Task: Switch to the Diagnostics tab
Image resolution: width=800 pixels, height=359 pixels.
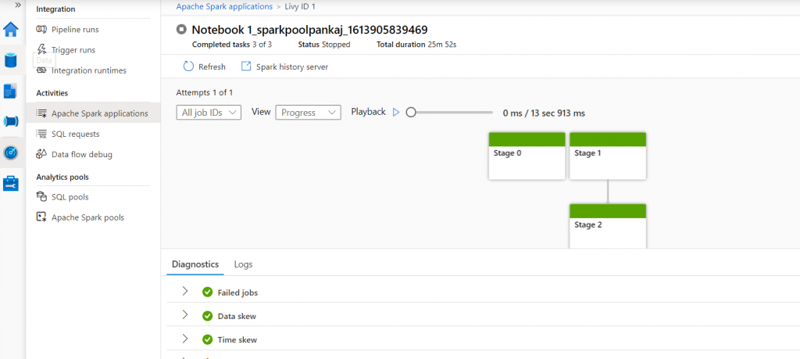Action: (x=195, y=264)
